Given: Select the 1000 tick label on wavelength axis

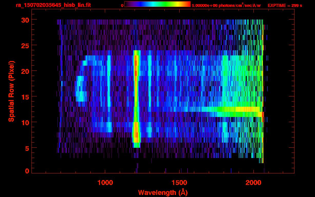Looking at the screenshot, I should [x=105, y=183].
